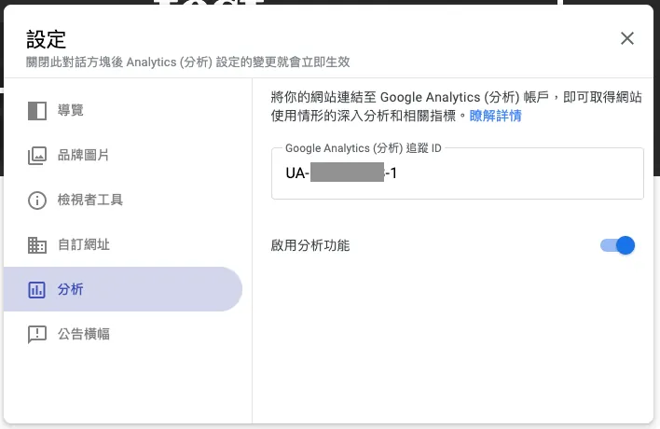Click the 啟用分析功能 label text
This screenshot has height=429, width=660.
[310, 245]
